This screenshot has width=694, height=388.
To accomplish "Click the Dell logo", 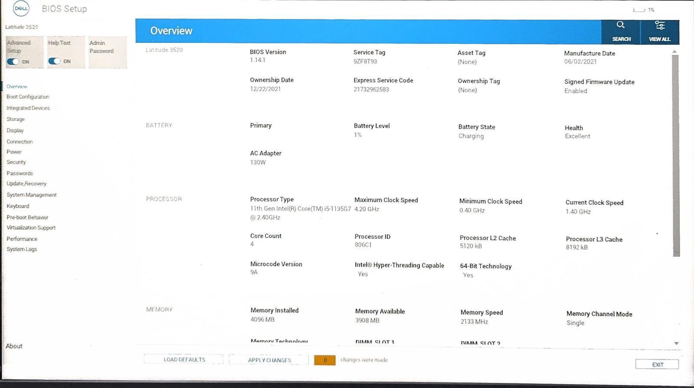I will (21, 8).
